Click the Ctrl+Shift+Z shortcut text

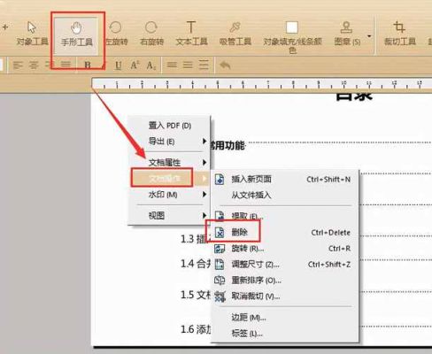point(329,265)
